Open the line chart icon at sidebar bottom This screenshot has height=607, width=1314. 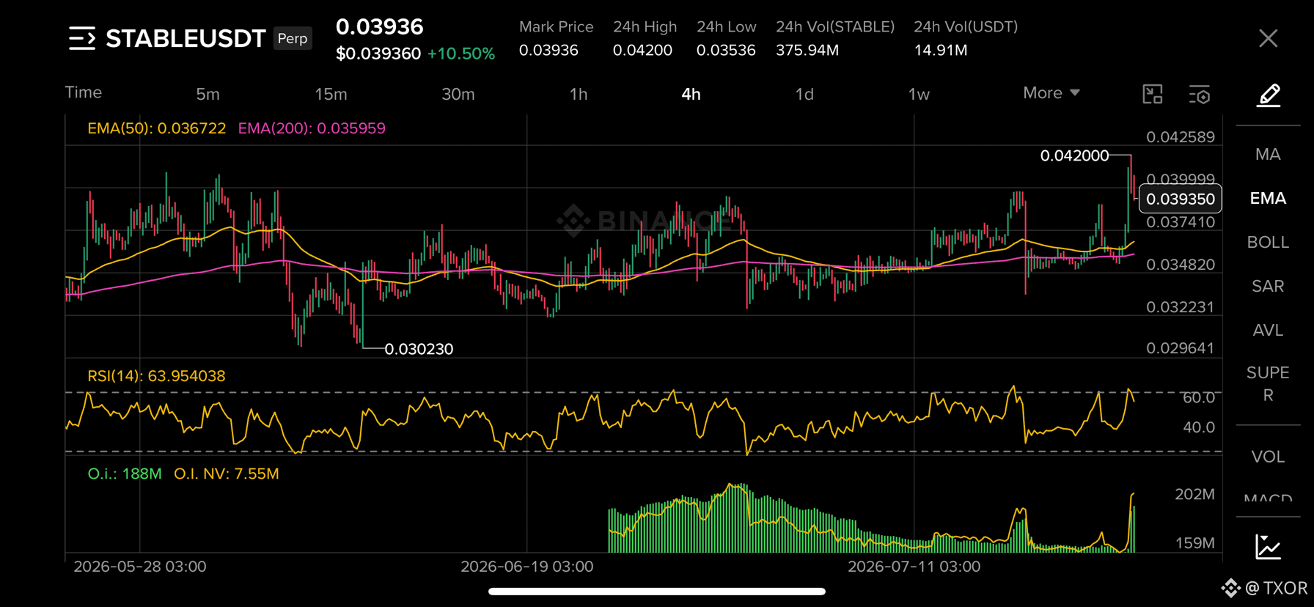coord(1268,546)
